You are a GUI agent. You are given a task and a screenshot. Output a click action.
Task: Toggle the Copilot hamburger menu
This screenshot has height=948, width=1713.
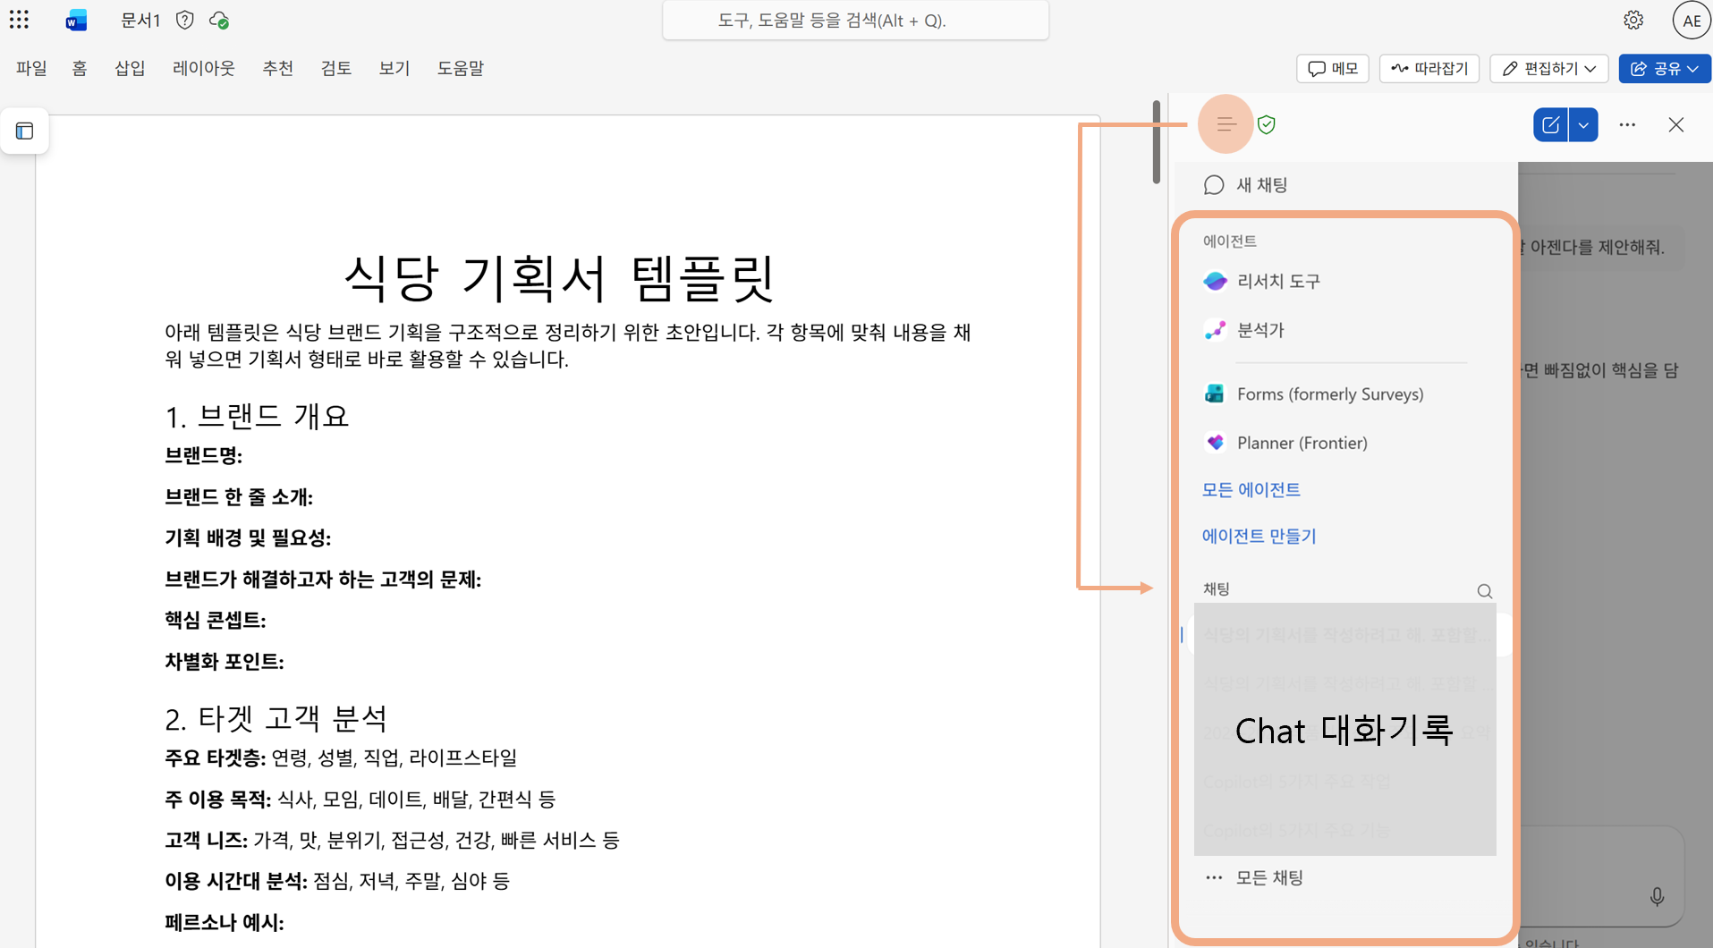click(1225, 124)
